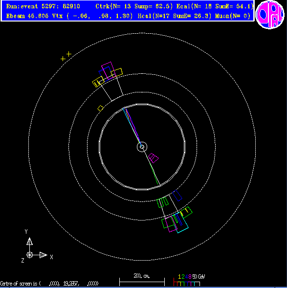287x288 pixels.
Task: Click the central vertex circle marker
Action: [x=142, y=147]
